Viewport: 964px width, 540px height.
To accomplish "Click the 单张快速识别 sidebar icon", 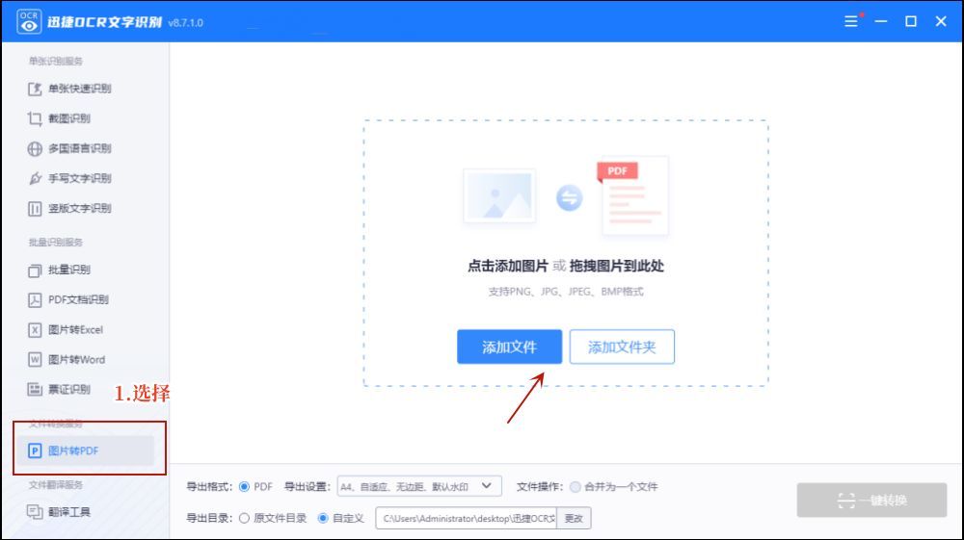I will [35, 89].
